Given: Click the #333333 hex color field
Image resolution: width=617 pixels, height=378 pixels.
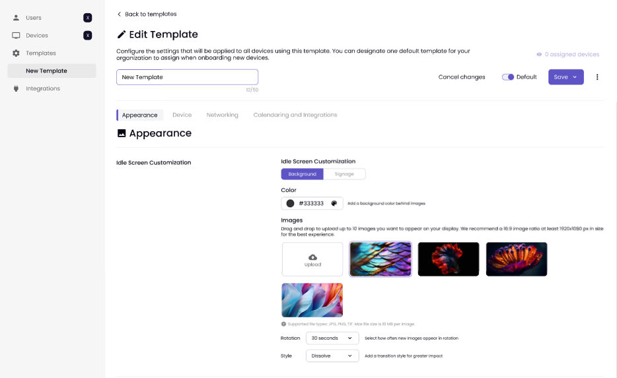Looking at the screenshot, I should pos(312,203).
